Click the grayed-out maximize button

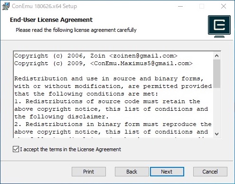click(x=202, y=6)
